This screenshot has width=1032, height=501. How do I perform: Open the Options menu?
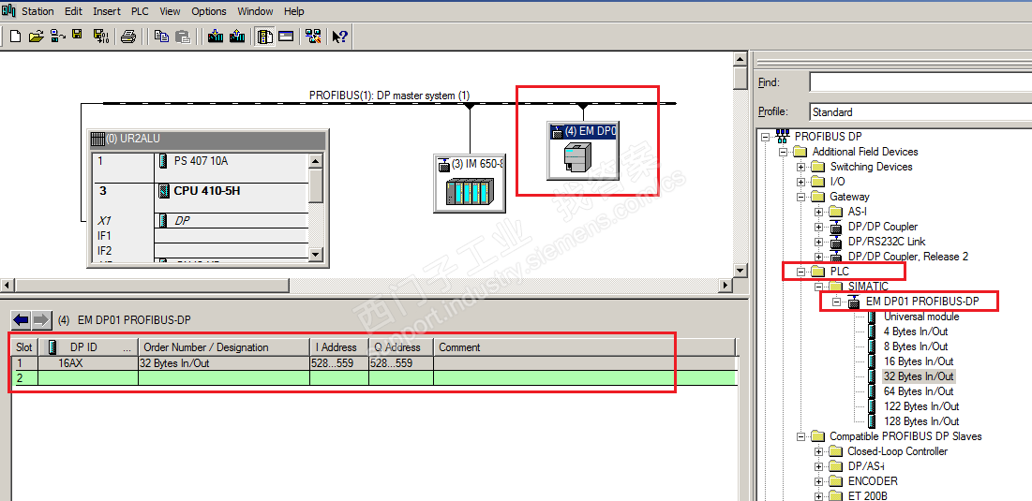coord(209,11)
